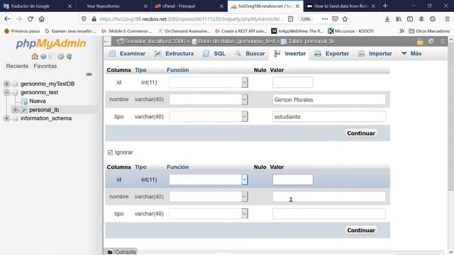Image resolution: width=454 pixels, height=255 pixels.
Task: Open page actions three-dot menu
Action: [325, 19]
